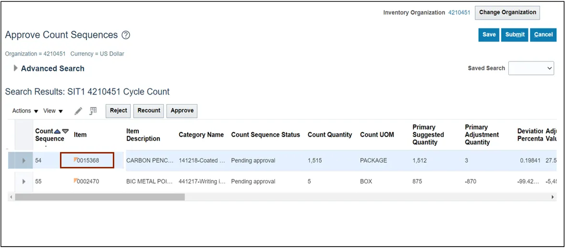Screen dimensions: 566x248
Task: Open the Saved Search dropdown
Action: (x=531, y=69)
